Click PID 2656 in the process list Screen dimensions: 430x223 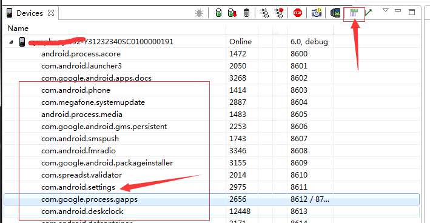pyautogui.click(x=238, y=199)
